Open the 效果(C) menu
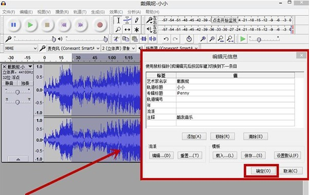Image resolution: width=310 pixels, height=195 pixels. point(116,12)
